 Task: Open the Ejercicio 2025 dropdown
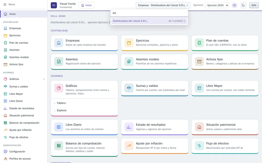(217, 5)
